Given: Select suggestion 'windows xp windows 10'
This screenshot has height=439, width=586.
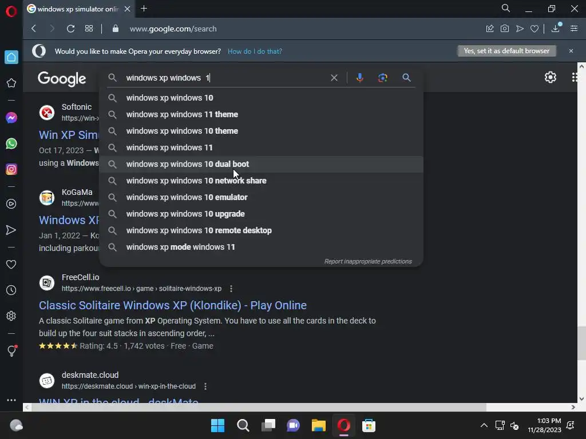Looking at the screenshot, I should pos(261,98).
